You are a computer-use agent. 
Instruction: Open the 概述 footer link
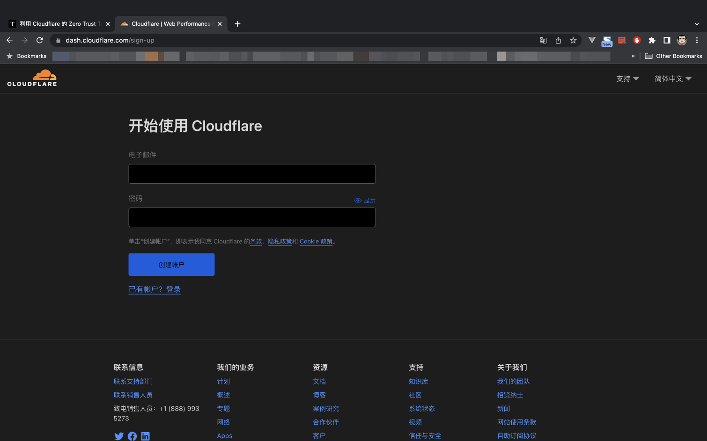223,395
